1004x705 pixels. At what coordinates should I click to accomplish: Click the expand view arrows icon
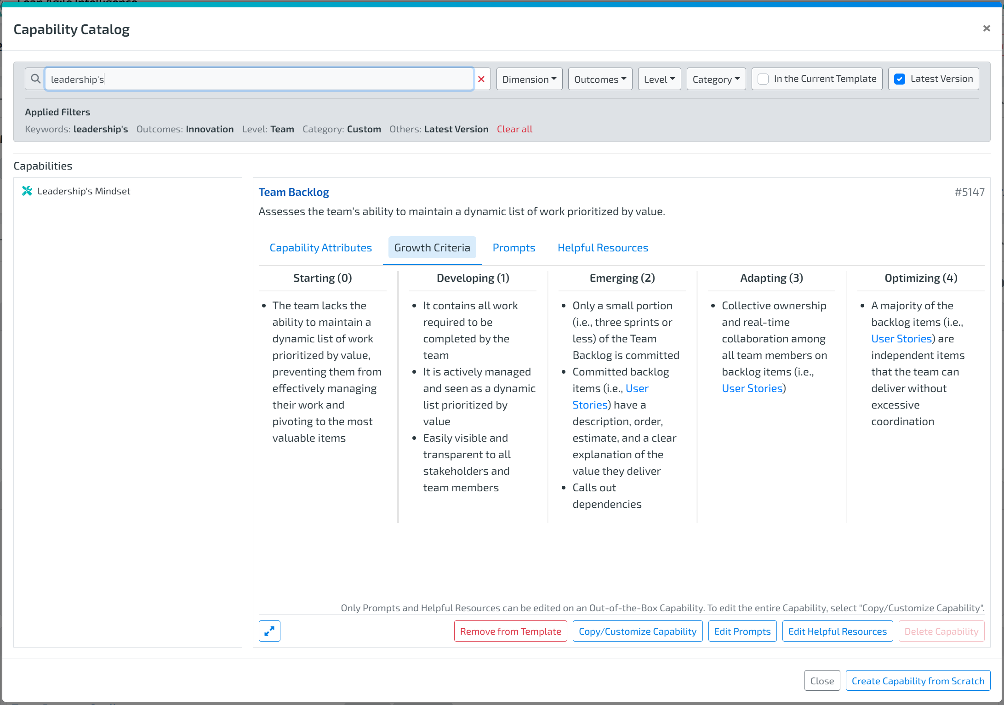pos(269,631)
